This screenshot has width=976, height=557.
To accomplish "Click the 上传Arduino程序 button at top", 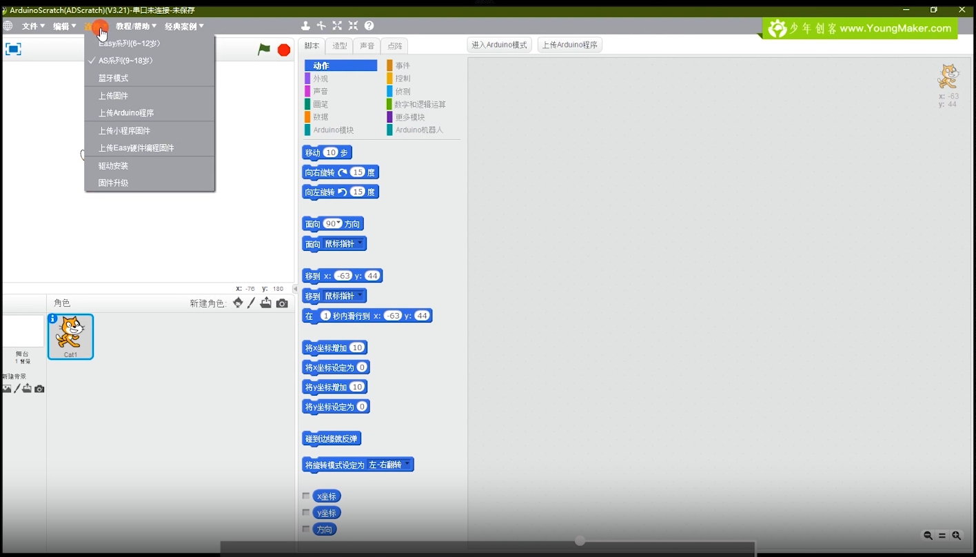I will click(570, 45).
